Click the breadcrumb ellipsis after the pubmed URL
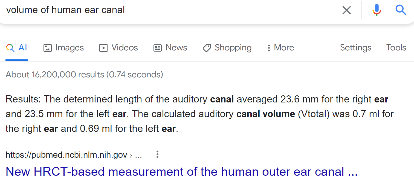The width and height of the screenshot is (414, 182). click(x=138, y=155)
